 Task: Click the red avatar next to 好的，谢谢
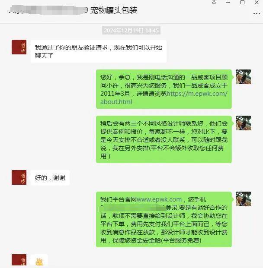coord(19,177)
